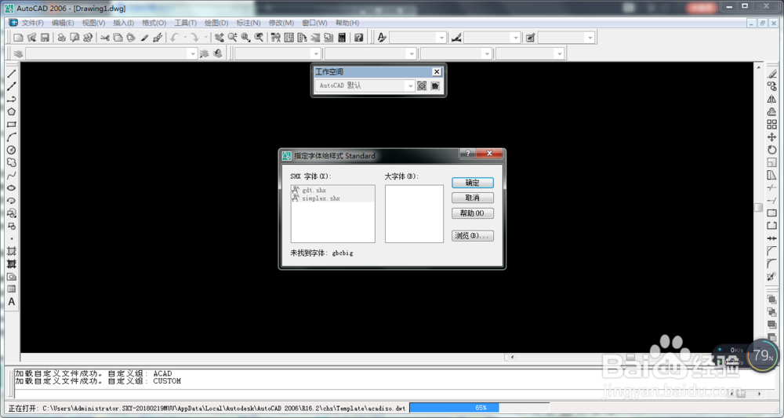This screenshot has width=784, height=418.
Task: Click the Open file icon
Action: [x=31, y=38]
